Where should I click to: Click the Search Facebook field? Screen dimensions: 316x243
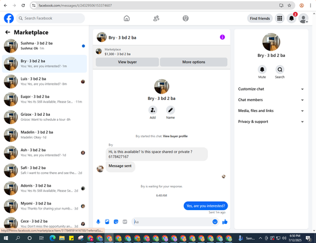tap(51, 18)
